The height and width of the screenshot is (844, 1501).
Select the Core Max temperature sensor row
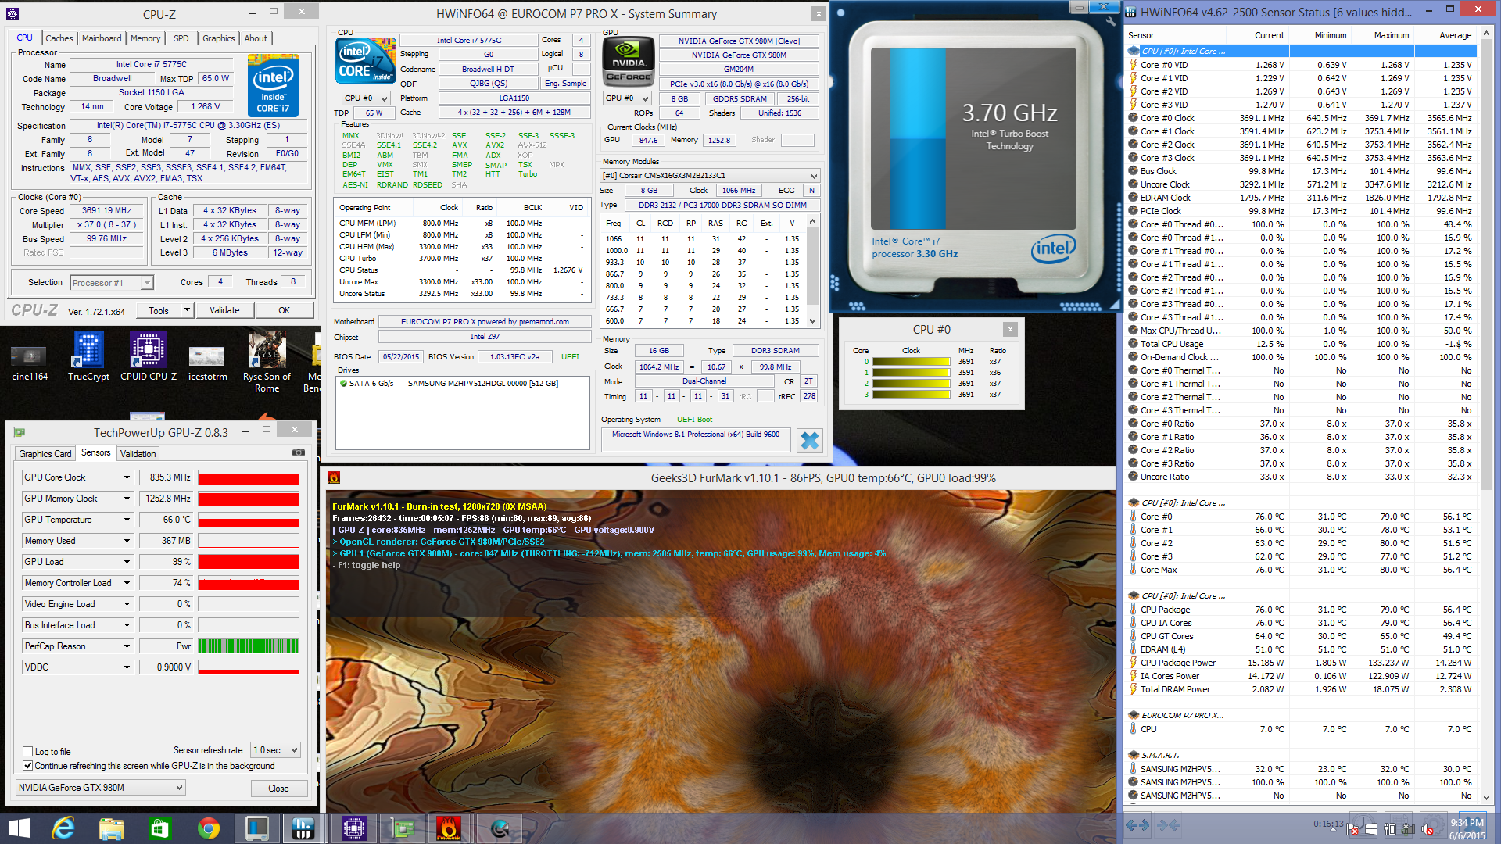[1301, 570]
